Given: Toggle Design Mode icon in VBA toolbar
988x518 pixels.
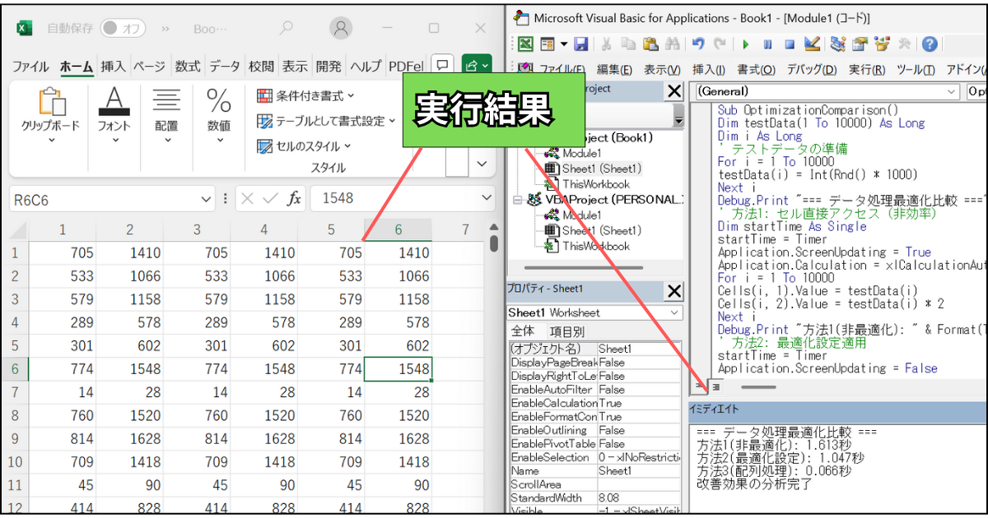Looking at the screenshot, I should click(812, 44).
